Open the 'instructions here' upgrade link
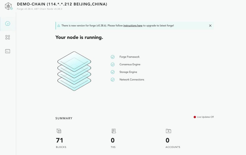This screenshot has height=155, width=246. (133, 26)
